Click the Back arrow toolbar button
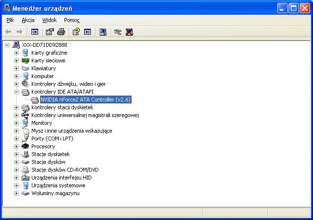The image size is (313, 220). (x=8, y=32)
